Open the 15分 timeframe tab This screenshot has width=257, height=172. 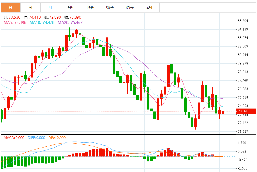(90, 8)
